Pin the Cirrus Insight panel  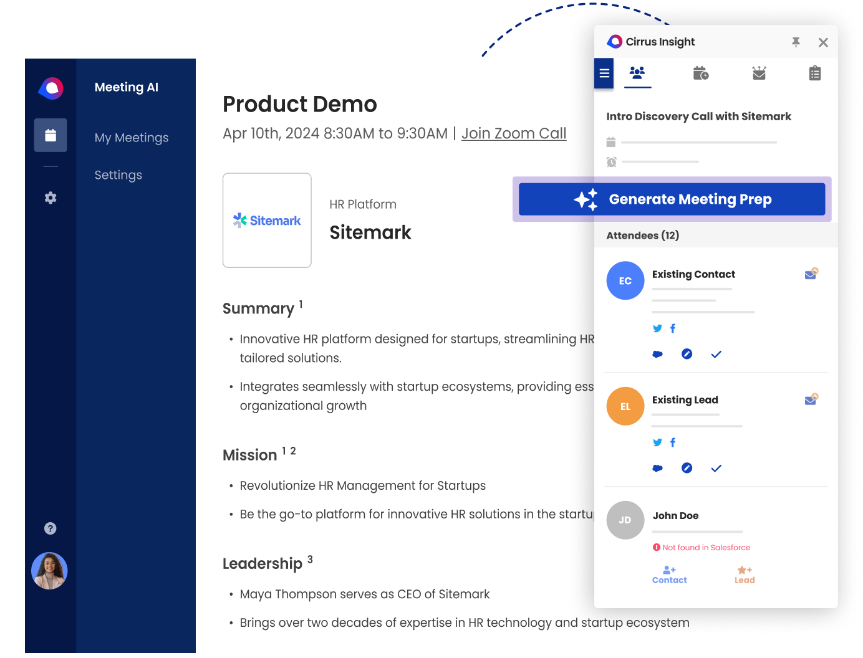(796, 42)
